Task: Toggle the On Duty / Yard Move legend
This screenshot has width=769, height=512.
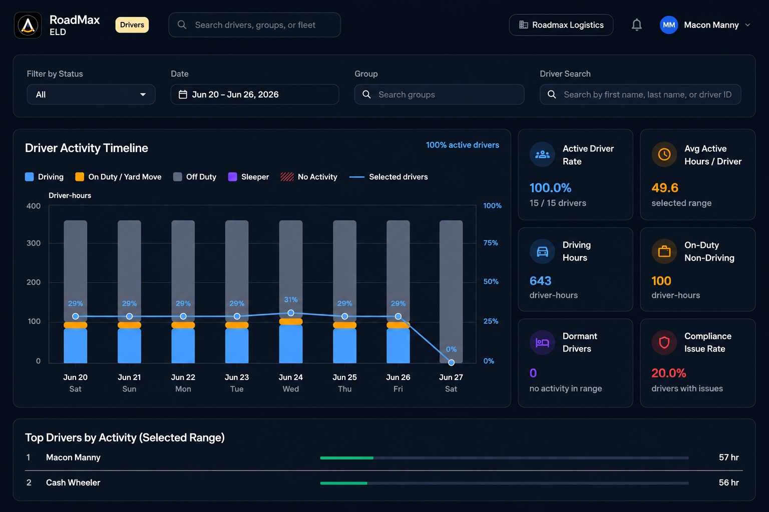Action: tap(118, 177)
